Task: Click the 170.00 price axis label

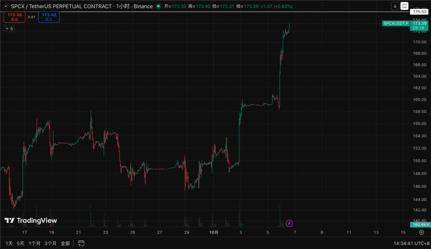Action: click(x=420, y=42)
